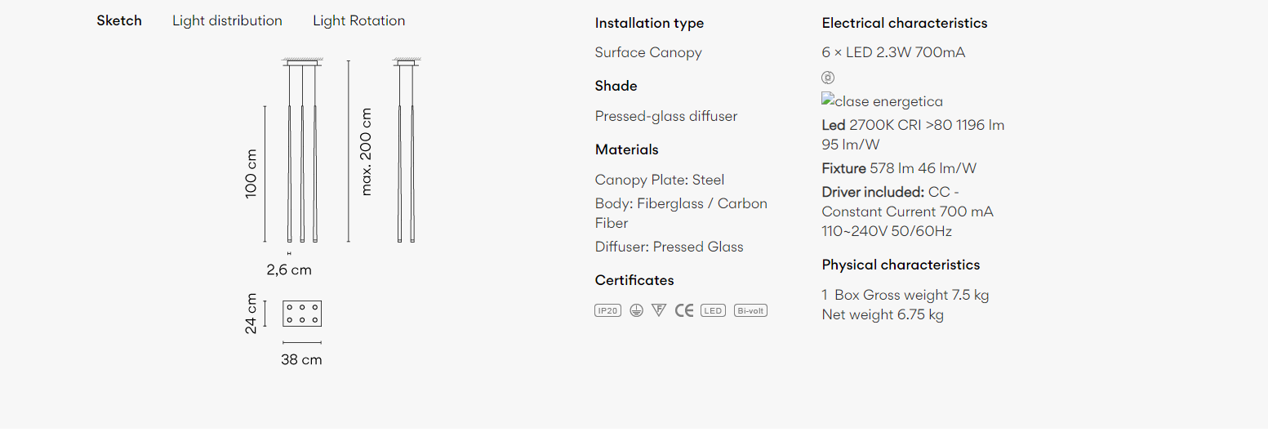Click the Pressed-glass diffuser shade text
Screen dimensions: 1268x432
[665, 116]
